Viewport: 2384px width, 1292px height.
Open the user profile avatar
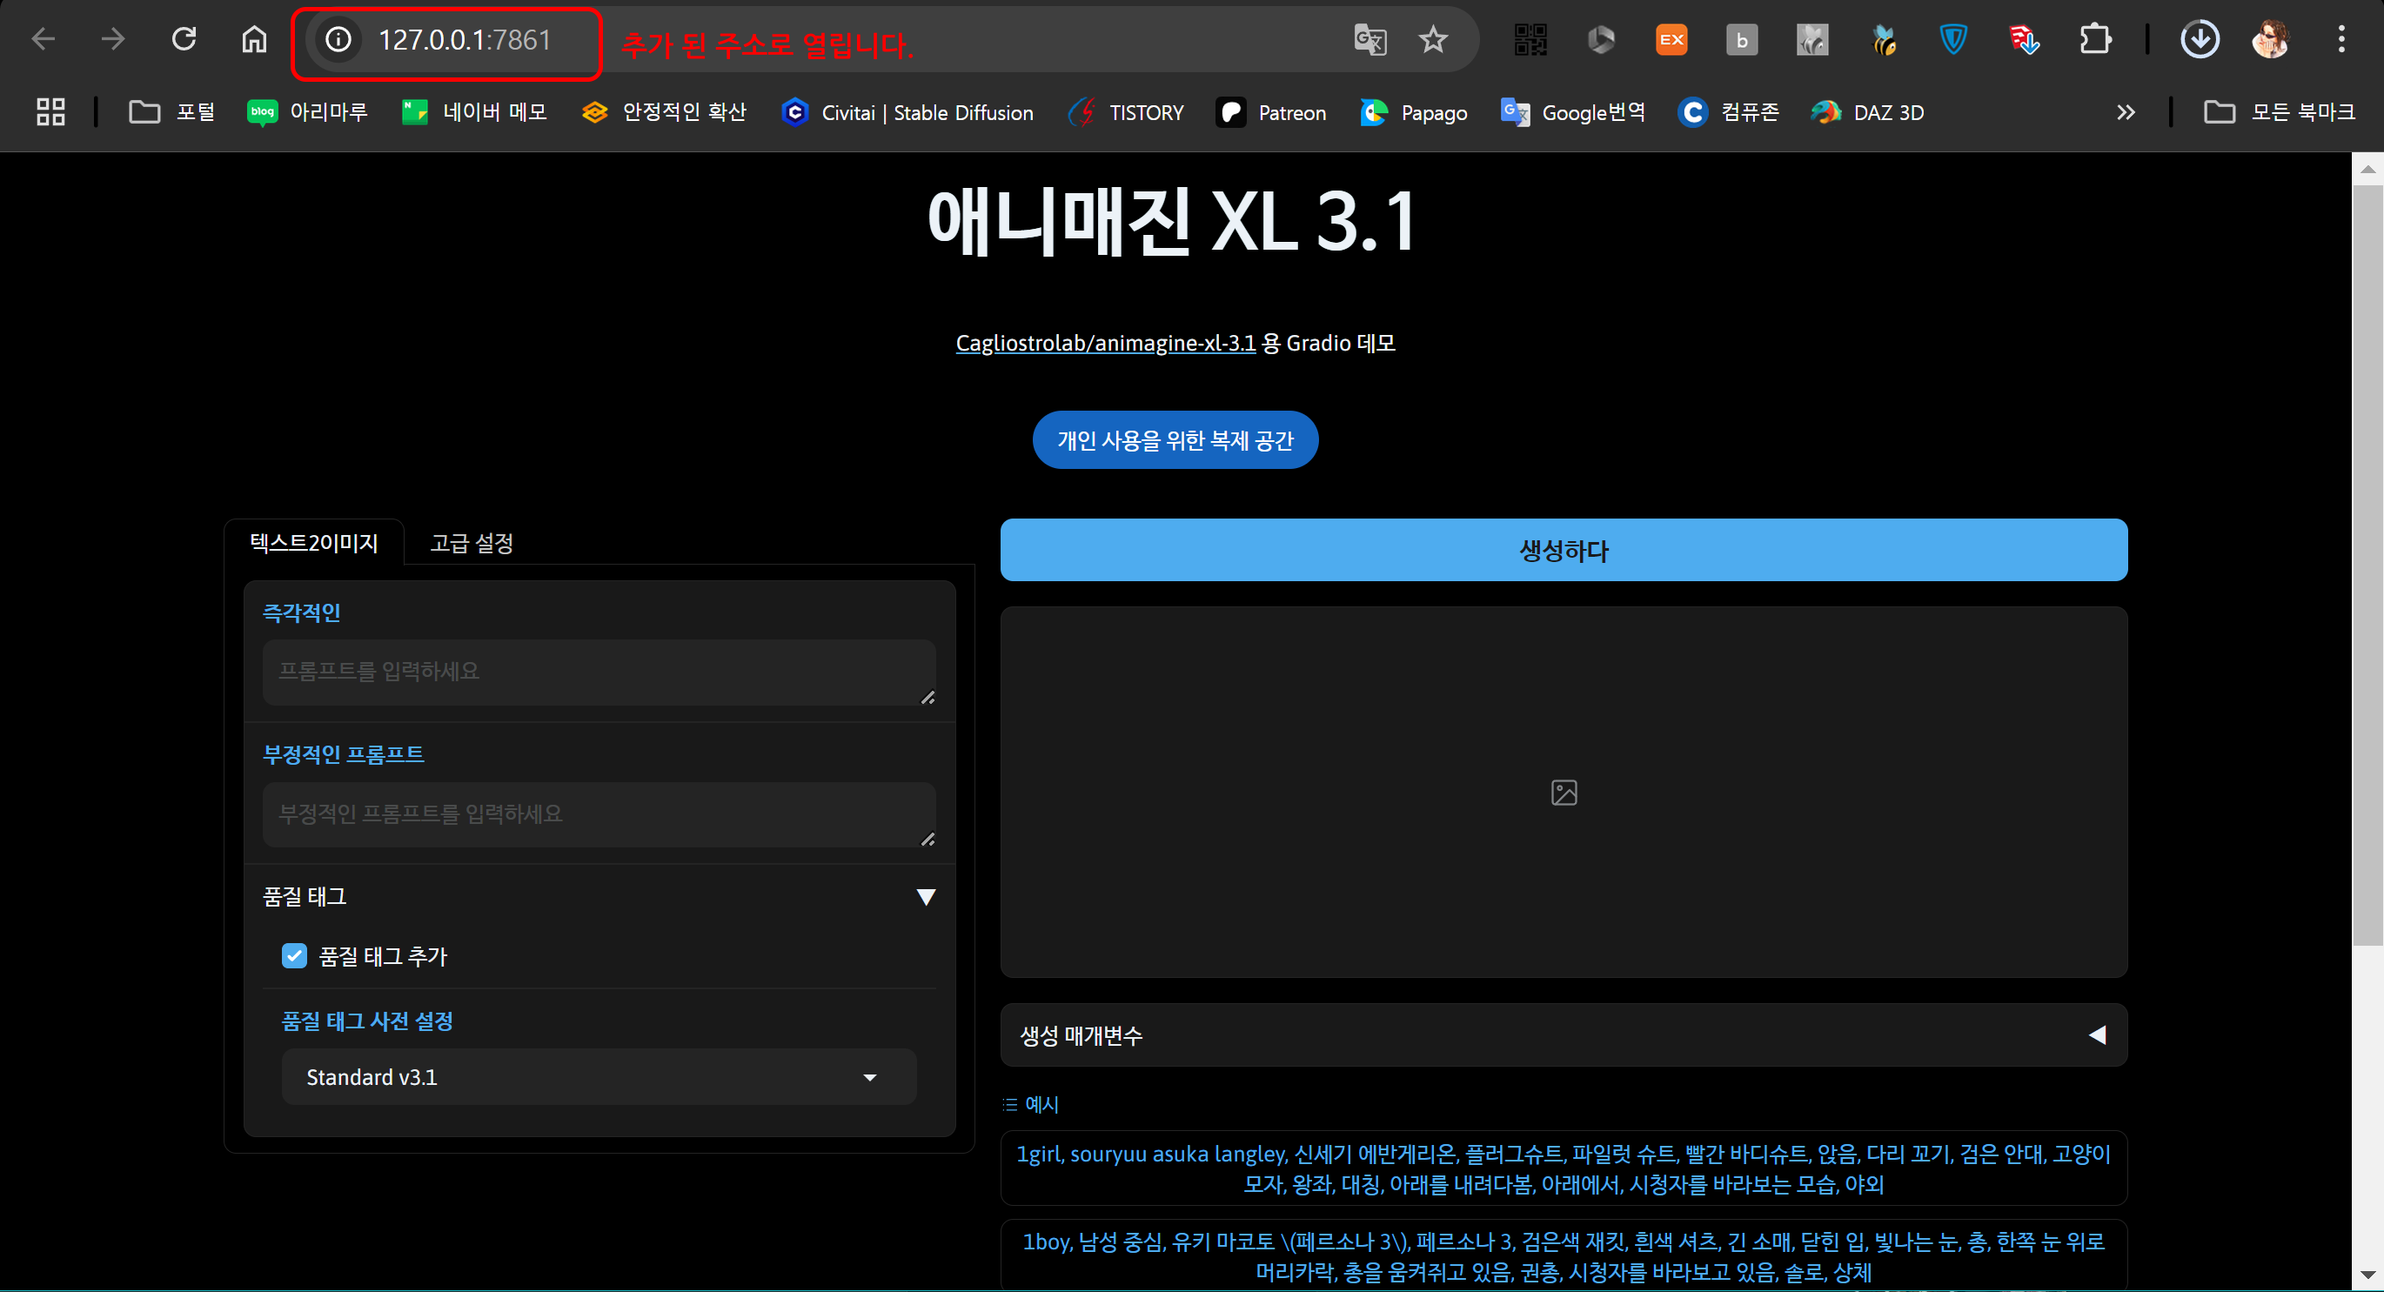(x=2270, y=40)
